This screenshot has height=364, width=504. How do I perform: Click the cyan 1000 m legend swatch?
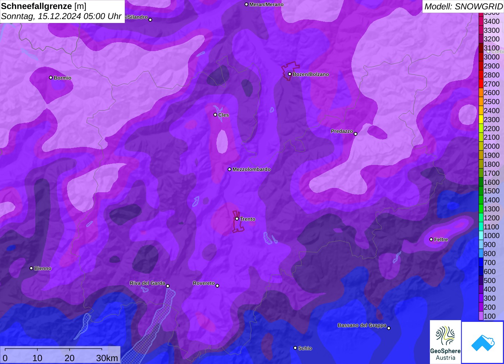481,235
